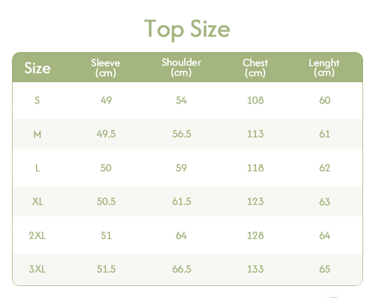The image size is (375, 298).
Task: Click the L size row label
Action: (37, 168)
